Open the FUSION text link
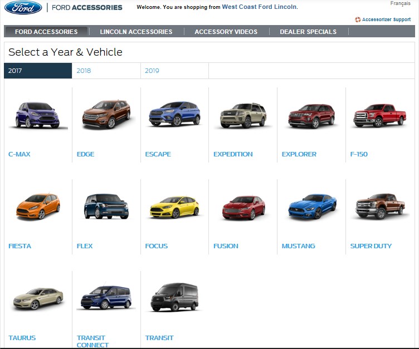Viewport: 419px width, 349px height. [226, 246]
